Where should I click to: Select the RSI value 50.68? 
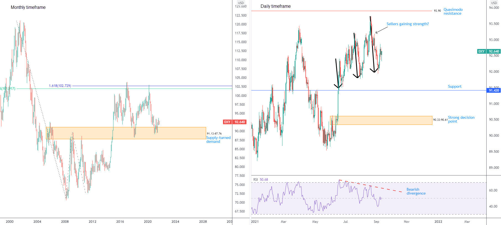[x=264, y=180]
